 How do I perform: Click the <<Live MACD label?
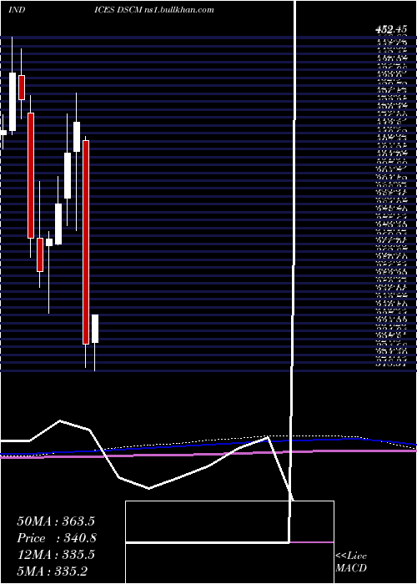pos(351,562)
